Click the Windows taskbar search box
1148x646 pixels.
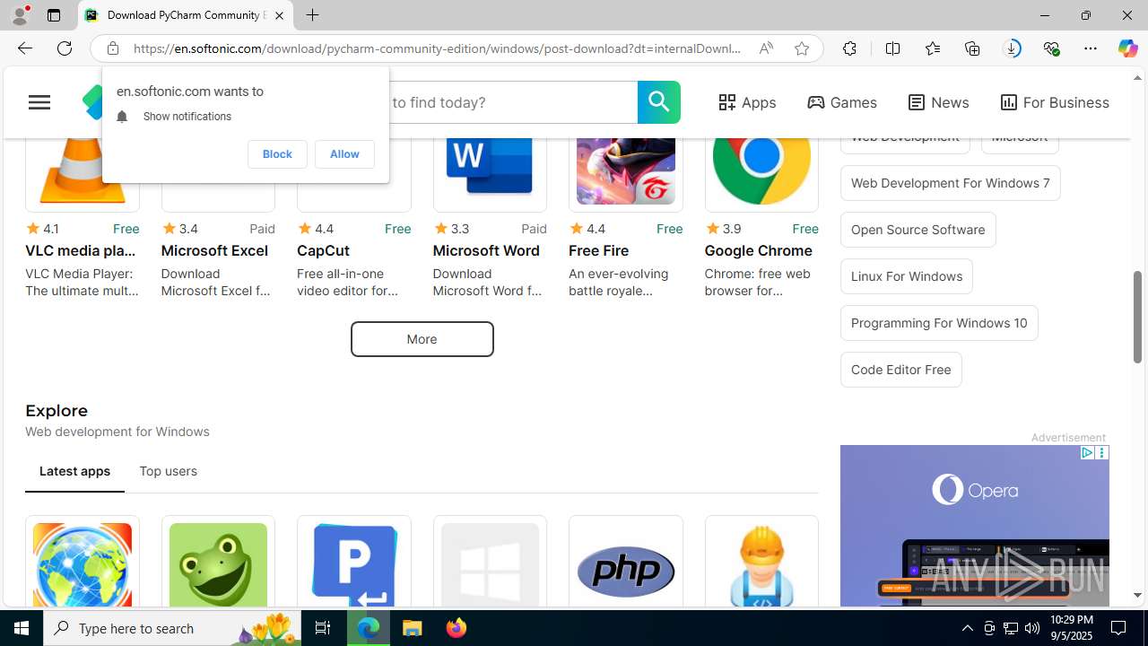(x=171, y=628)
